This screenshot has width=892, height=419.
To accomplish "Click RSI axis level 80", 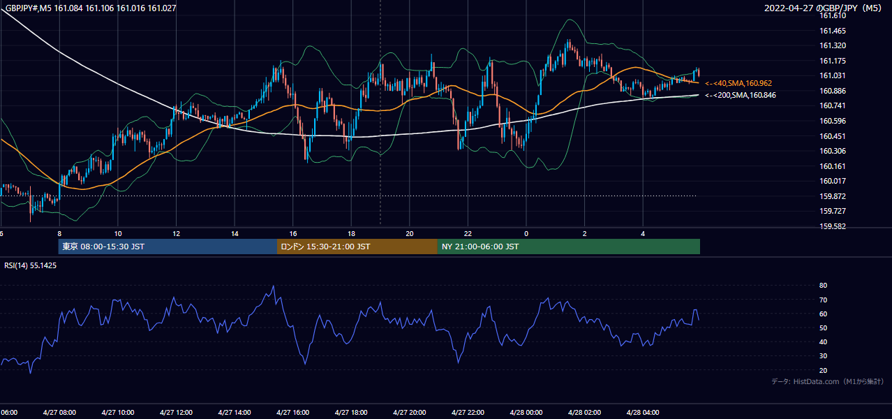I will tap(823, 286).
